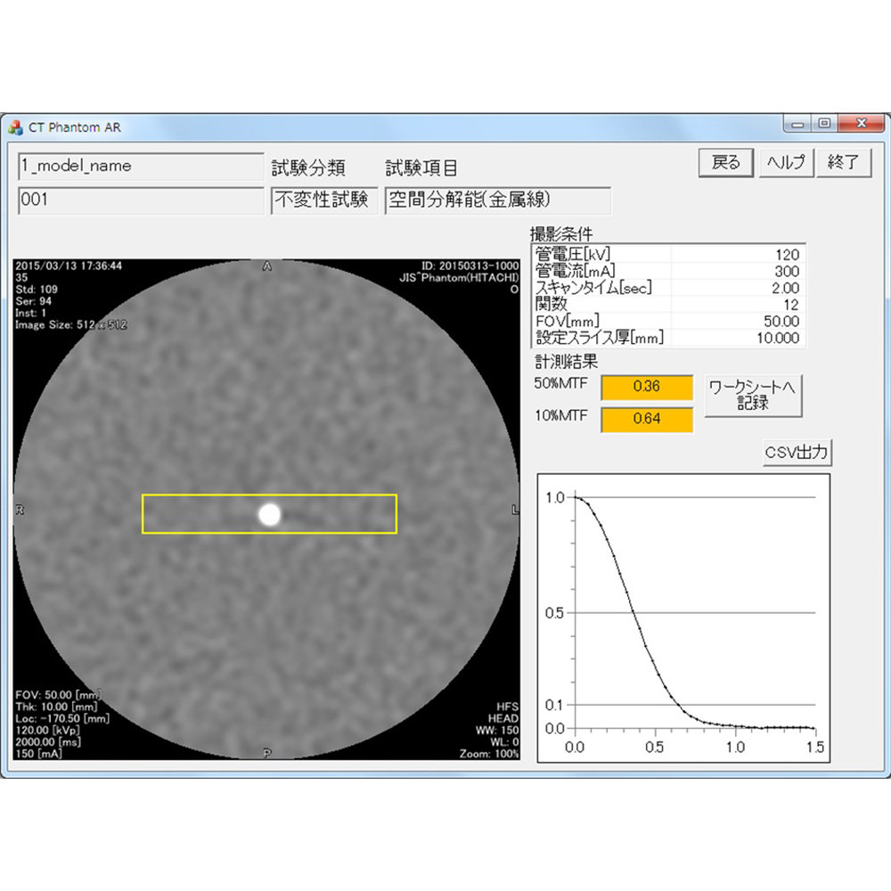Image resolution: width=891 pixels, height=891 pixels.
Task: Click the 試験項目 label
Action: point(421,168)
